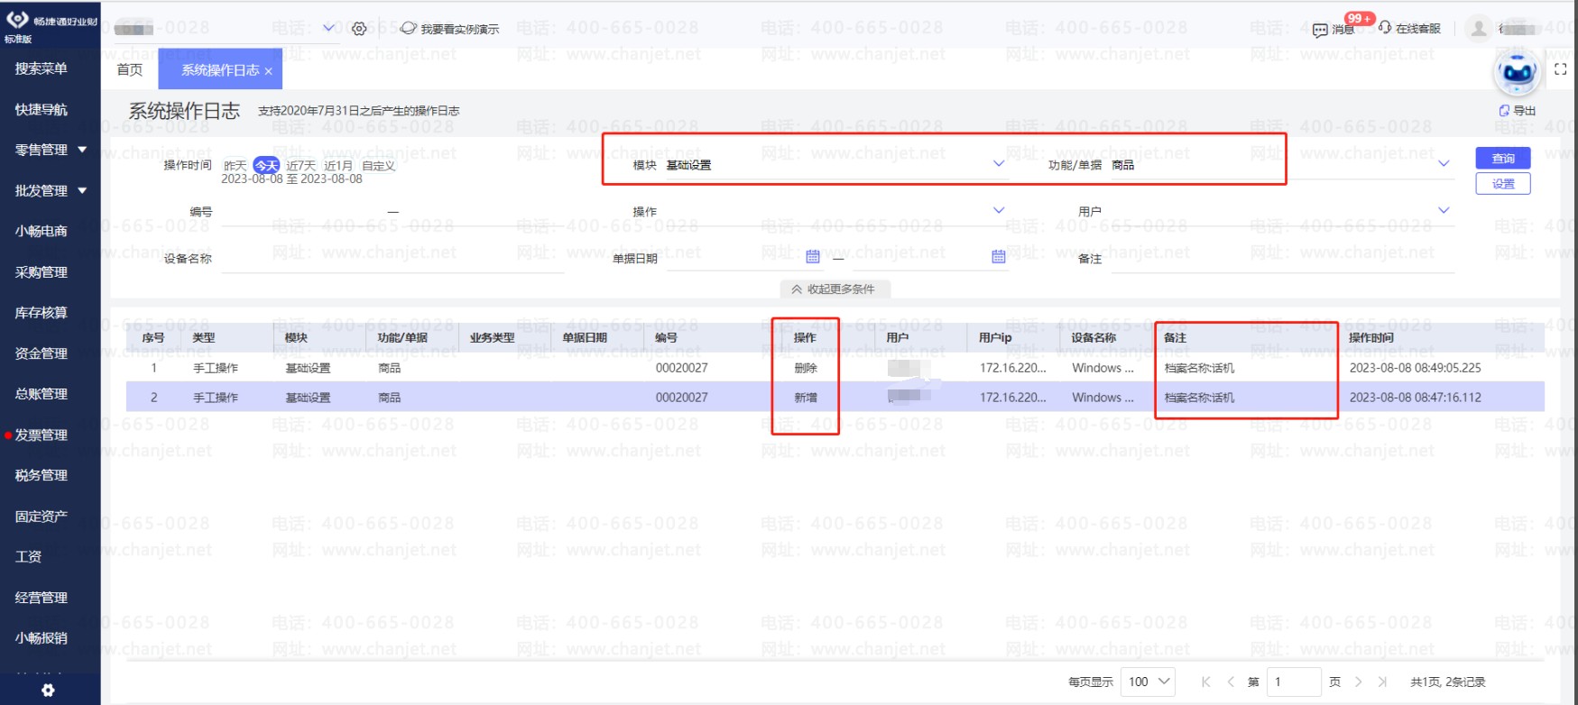Filter operation time by 昨天
Screen dimensions: 1578x705
click(235, 165)
